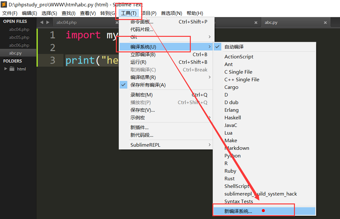Select the Lua build system
Image resolution: width=340 pixels, height=219 pixels.
[x=228, y=133]
